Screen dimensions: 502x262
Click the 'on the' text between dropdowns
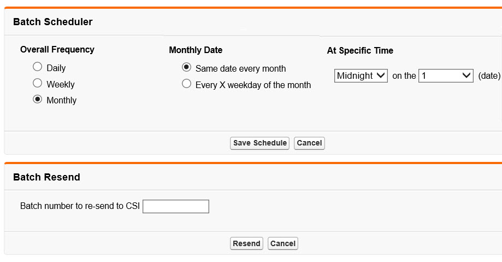click(x=404, y=76)
